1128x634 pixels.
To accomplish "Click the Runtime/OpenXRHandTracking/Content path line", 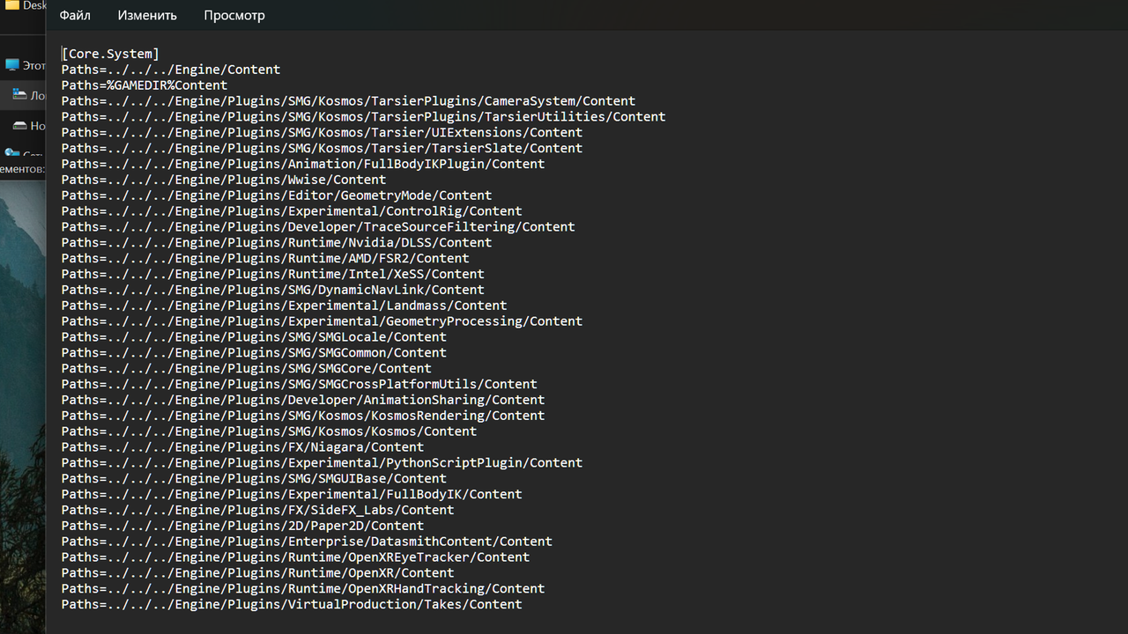I will click(303, 589).
